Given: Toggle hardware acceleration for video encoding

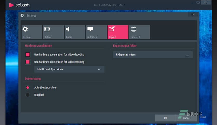Looking at the screenshot, I should click(x=28, y=62).
